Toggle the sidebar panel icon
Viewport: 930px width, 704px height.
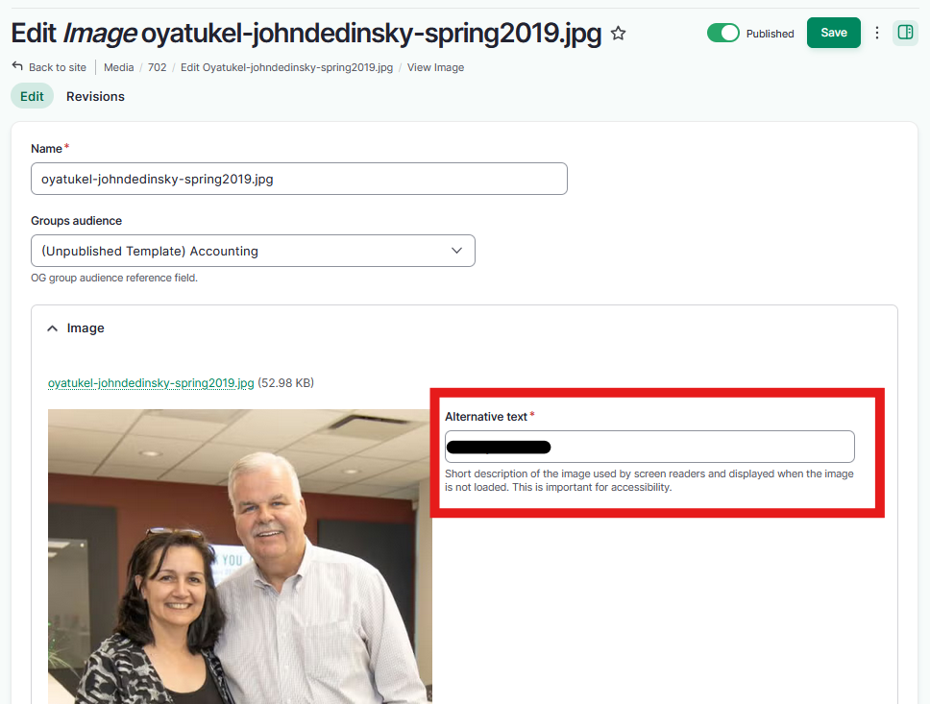905,32
